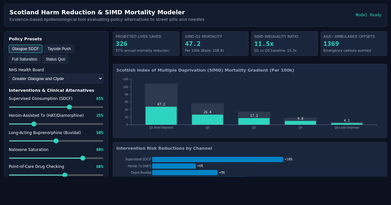
Task: Click the Q1 Most Deprived axis label
Action: [161, 128]
